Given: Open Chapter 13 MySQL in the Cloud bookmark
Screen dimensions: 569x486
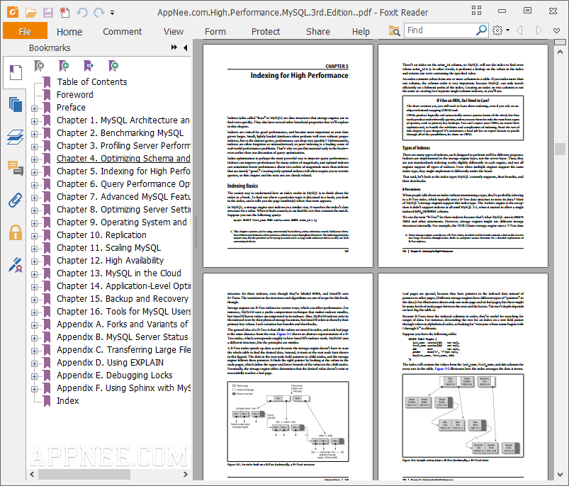Looking at the screenshot, I should tap(118, 273).
